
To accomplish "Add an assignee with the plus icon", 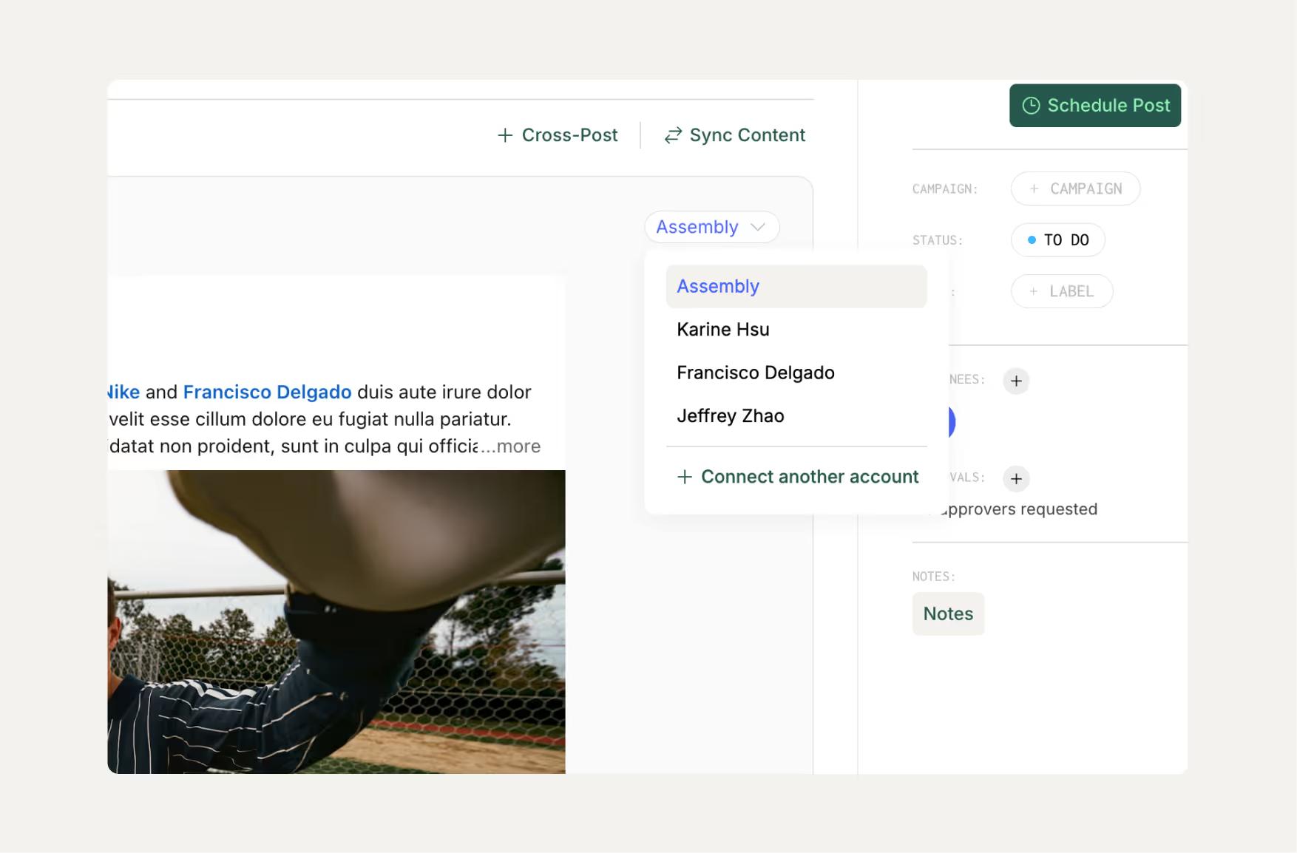I will 1016,381.
